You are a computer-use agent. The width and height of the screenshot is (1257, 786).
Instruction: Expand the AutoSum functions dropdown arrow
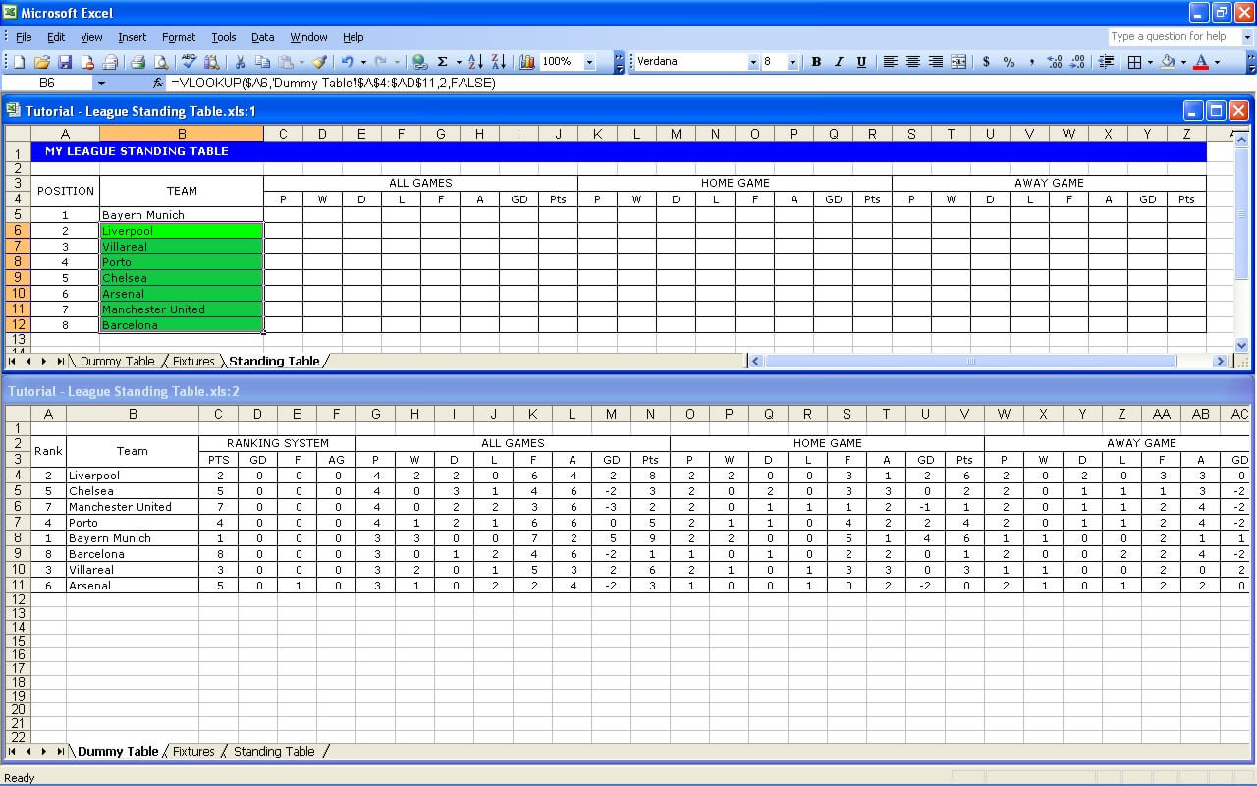tap(458, 62)
